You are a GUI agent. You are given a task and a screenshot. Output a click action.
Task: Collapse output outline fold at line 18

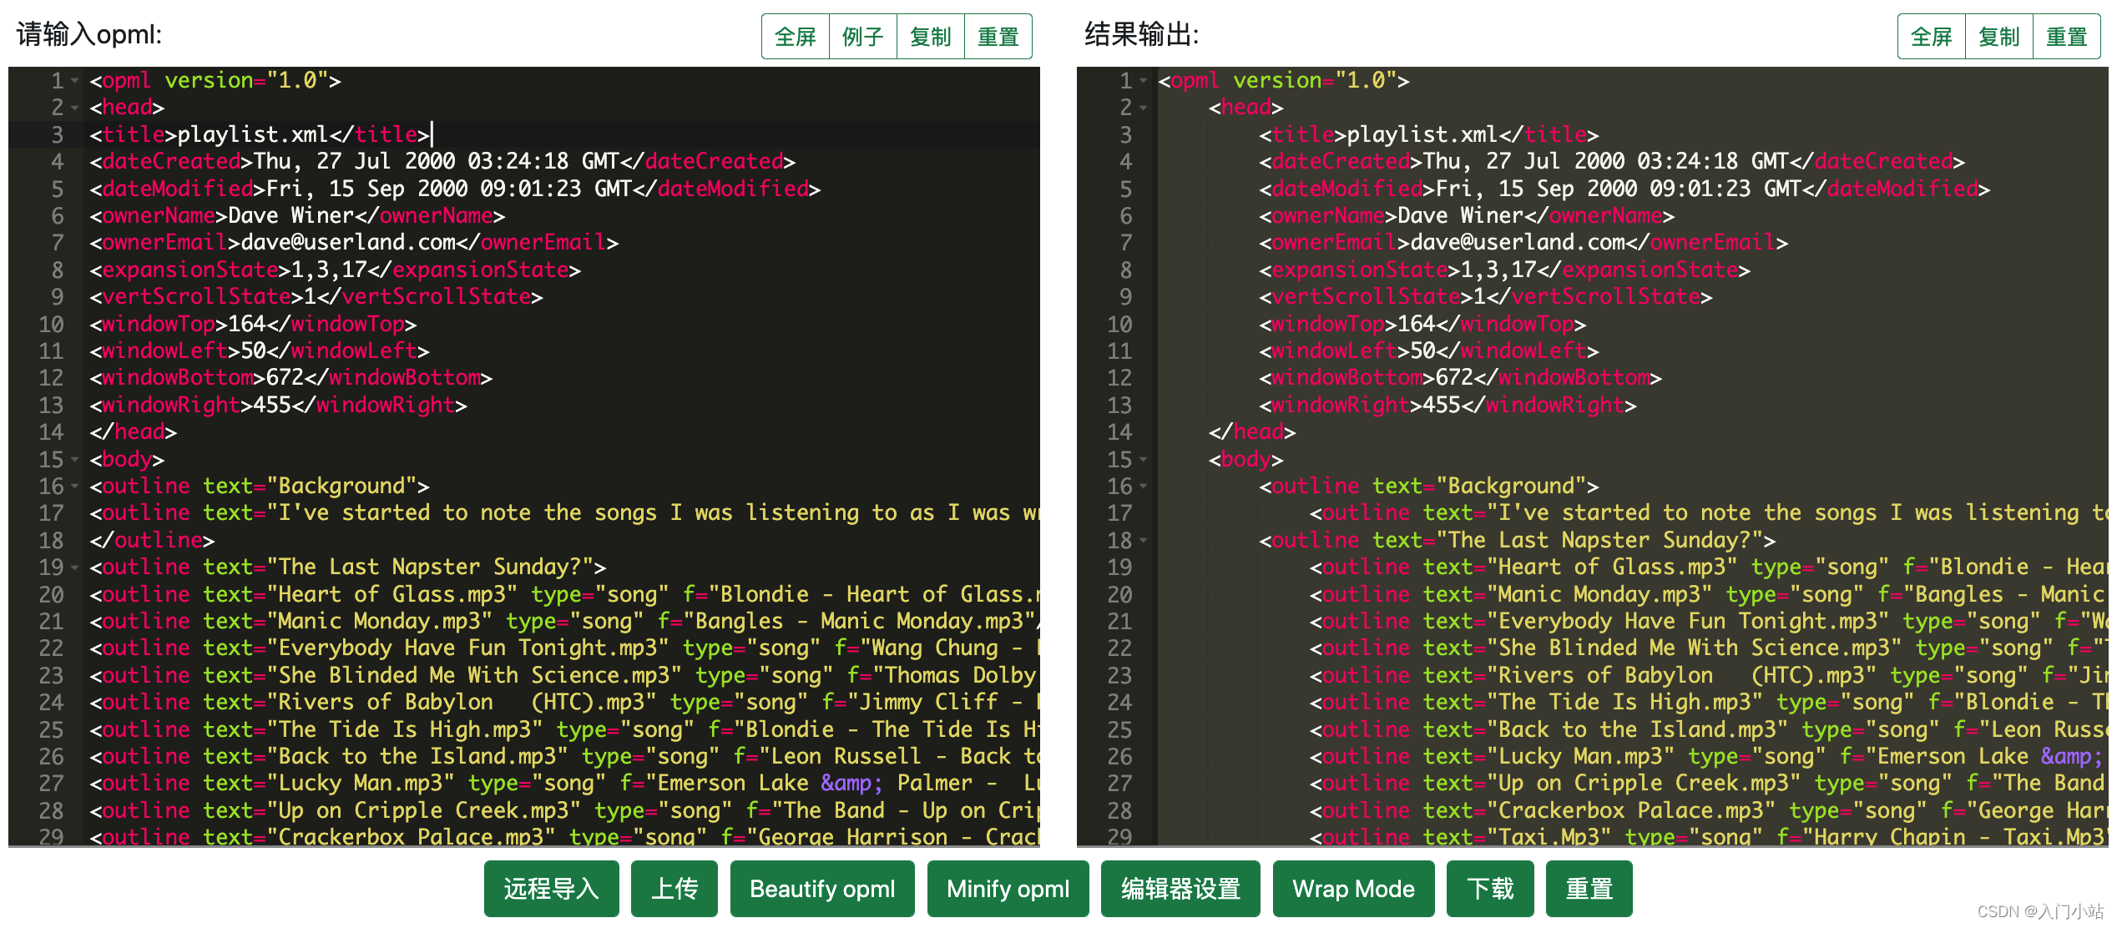point(1144,541)
